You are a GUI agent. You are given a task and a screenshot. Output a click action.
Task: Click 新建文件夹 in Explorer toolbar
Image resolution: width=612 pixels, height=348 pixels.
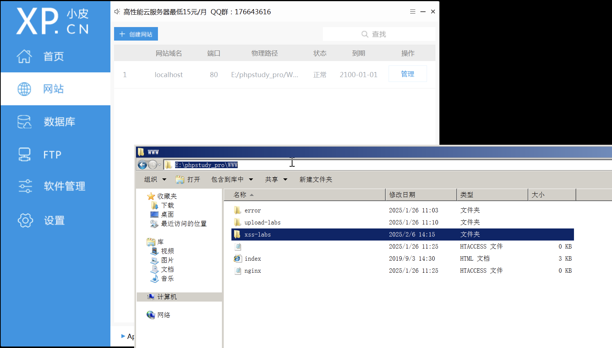tap(316, 179)
